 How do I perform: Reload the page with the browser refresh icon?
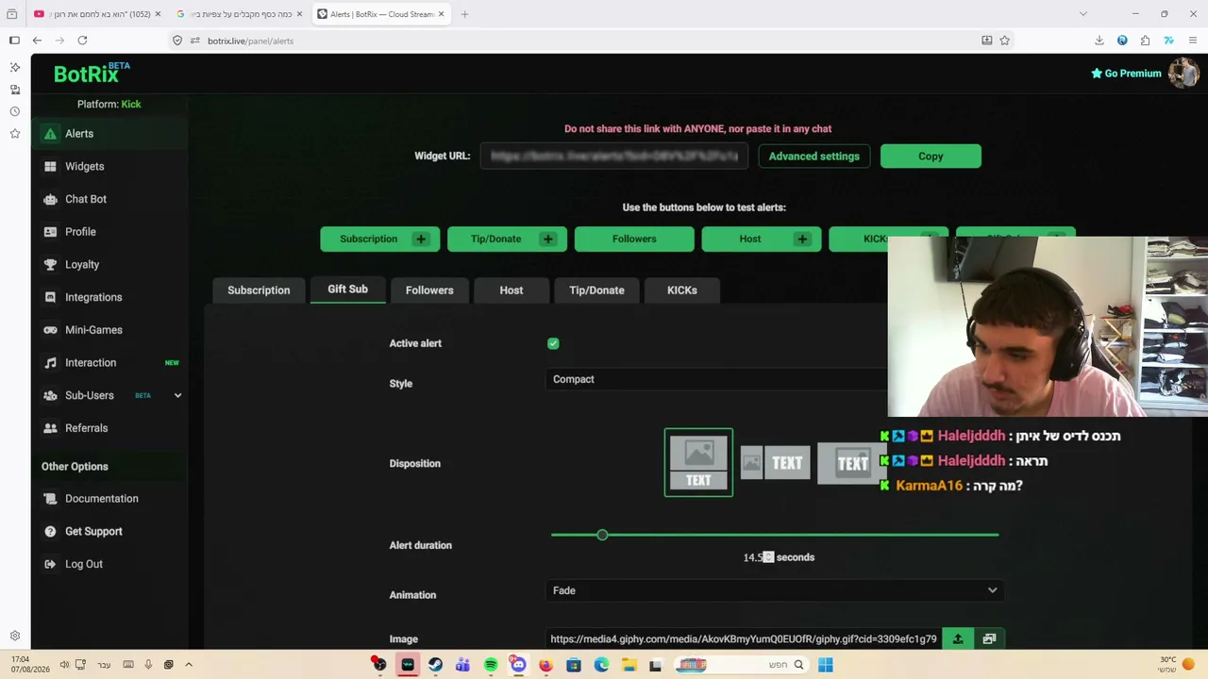[x=82, y=41]
